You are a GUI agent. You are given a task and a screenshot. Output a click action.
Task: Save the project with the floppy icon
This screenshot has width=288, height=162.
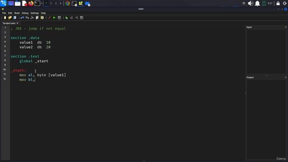(x=15, y=18)
